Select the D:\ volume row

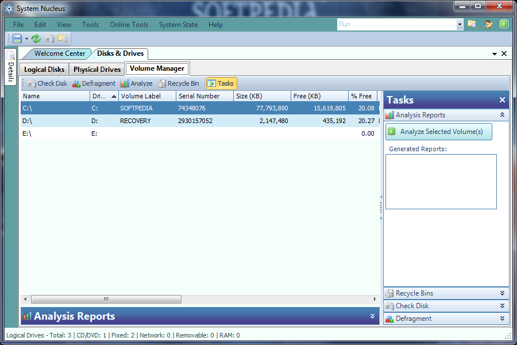click(200, 121)
